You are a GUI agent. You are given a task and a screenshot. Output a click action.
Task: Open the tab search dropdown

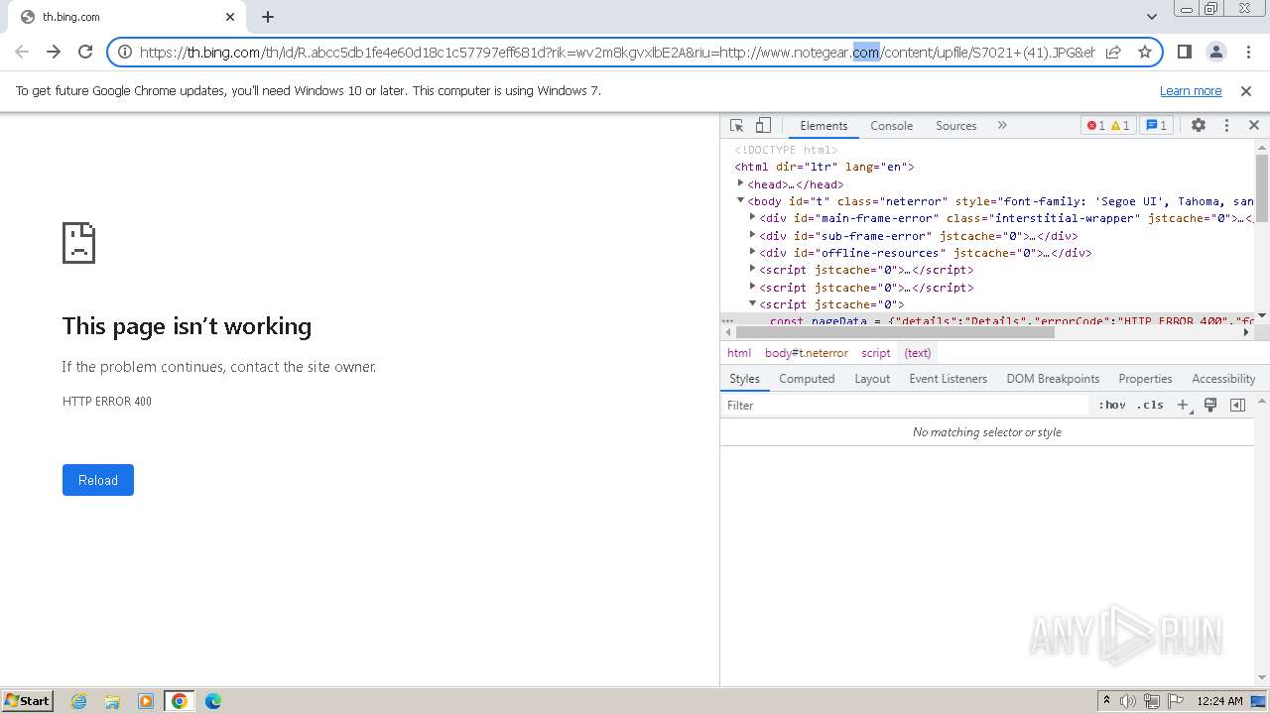point(1152,17)
